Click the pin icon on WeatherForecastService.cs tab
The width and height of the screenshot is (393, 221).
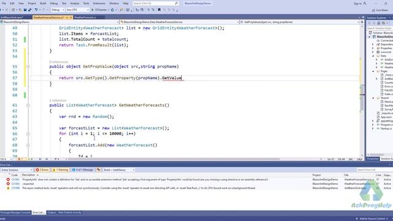(x=67, y=18)
